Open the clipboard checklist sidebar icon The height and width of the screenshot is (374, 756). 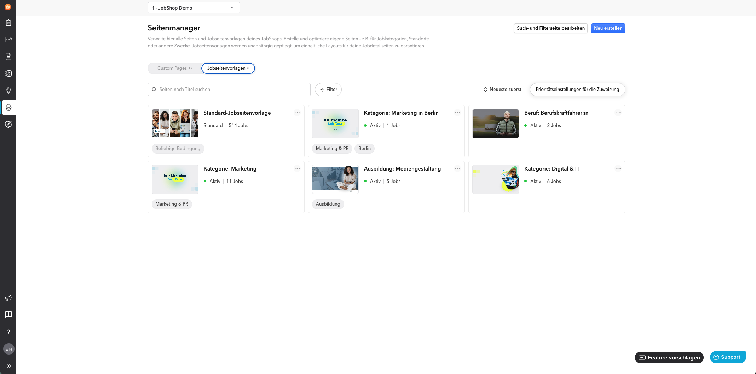tap(8, 23)
